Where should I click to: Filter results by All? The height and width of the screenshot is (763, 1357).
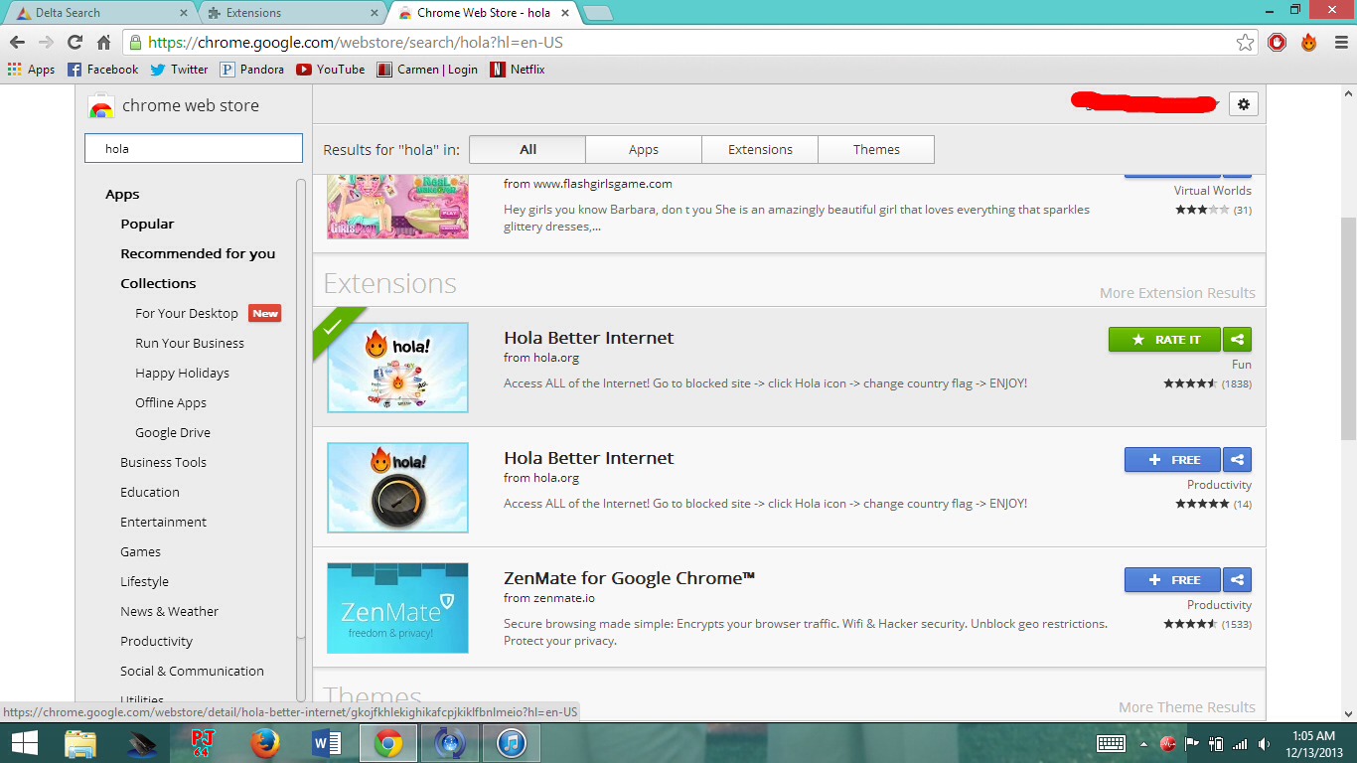pyautogui.click(x=528, y=149)
